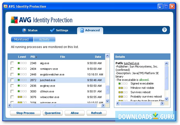This screenshot has height=125, width=180.
Task: Refresh the process list
Action: pyautogui.click(x=96, y=113)
